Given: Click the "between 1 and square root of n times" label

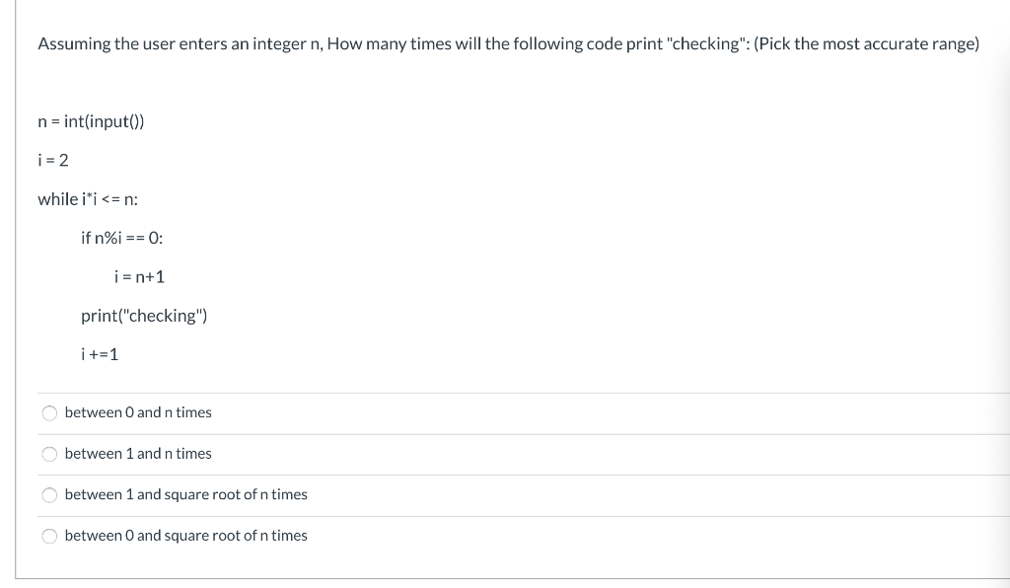Looking at the screenshot, I should (x=185, y=494).
